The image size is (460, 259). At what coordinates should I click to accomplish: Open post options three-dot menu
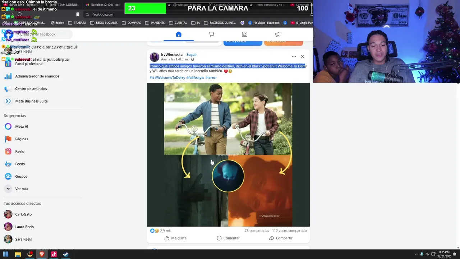[294, 56]
